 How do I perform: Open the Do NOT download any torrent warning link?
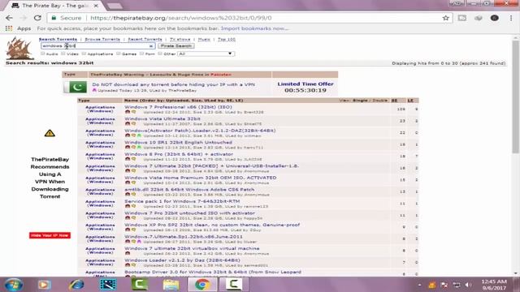click(x=173, y=84)
